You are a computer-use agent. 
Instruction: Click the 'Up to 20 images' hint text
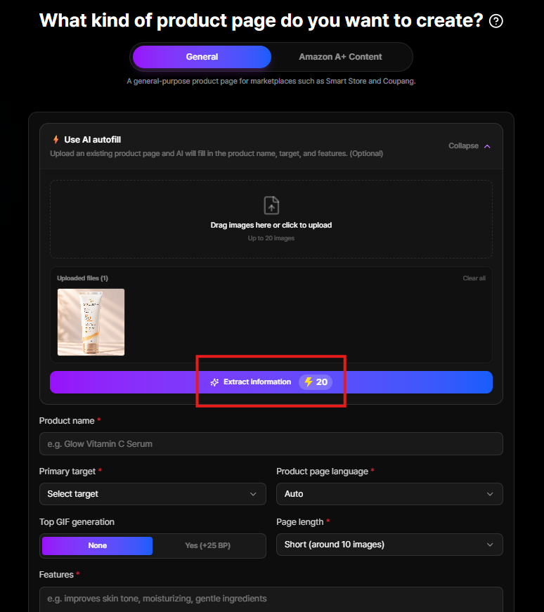(271, 238)
